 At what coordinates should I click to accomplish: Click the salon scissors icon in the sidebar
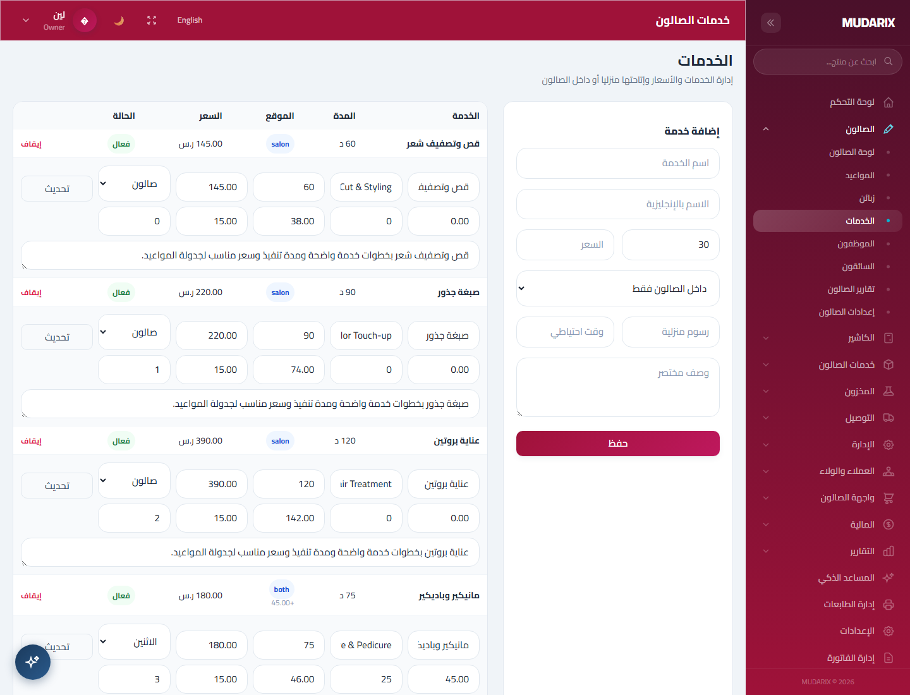click(888, 129)
